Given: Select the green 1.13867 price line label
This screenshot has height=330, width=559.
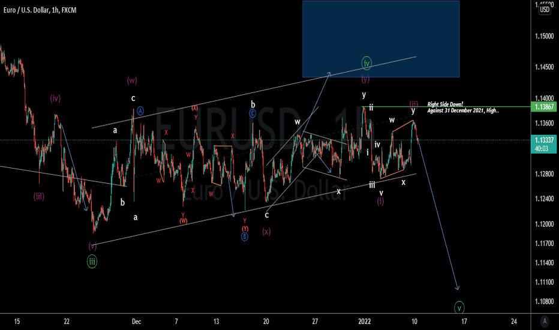Looking at the screenshot, I should 543,107.
